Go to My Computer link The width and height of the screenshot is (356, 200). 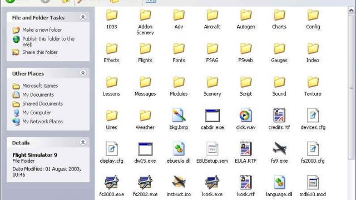coord(37,112)
